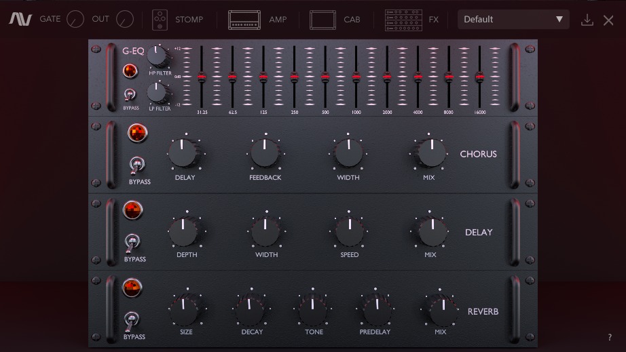Click the Reverb SIZE knob

click(x=185, y=309)
